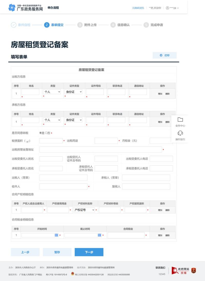Open the 操作指引 headset icon
The image size is (205, 281).
click(x=180, y=133)
